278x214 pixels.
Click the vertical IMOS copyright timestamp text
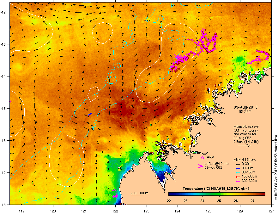coord(276,167)
